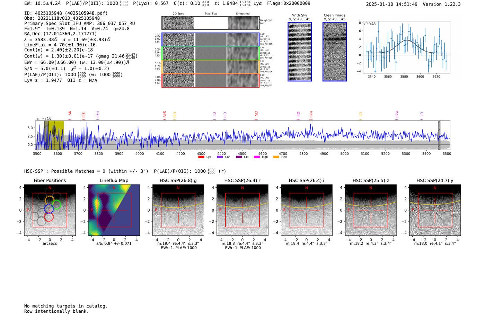Click the blue fiber circle at center
Image resolution: width=485 pixels, height=330 pixels.
49,209
